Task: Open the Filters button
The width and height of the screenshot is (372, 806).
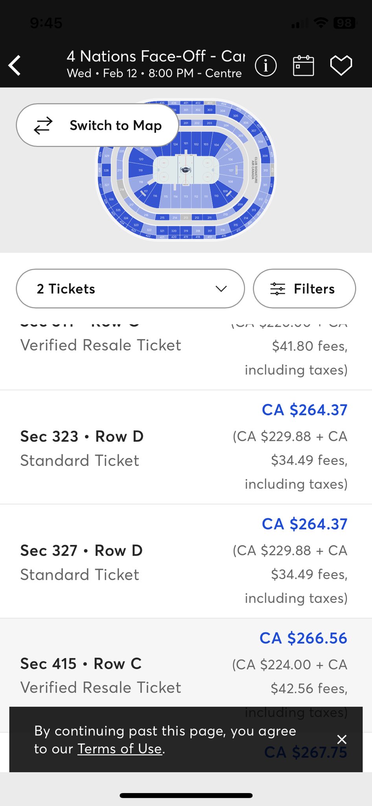Action: tap(304, 288)
